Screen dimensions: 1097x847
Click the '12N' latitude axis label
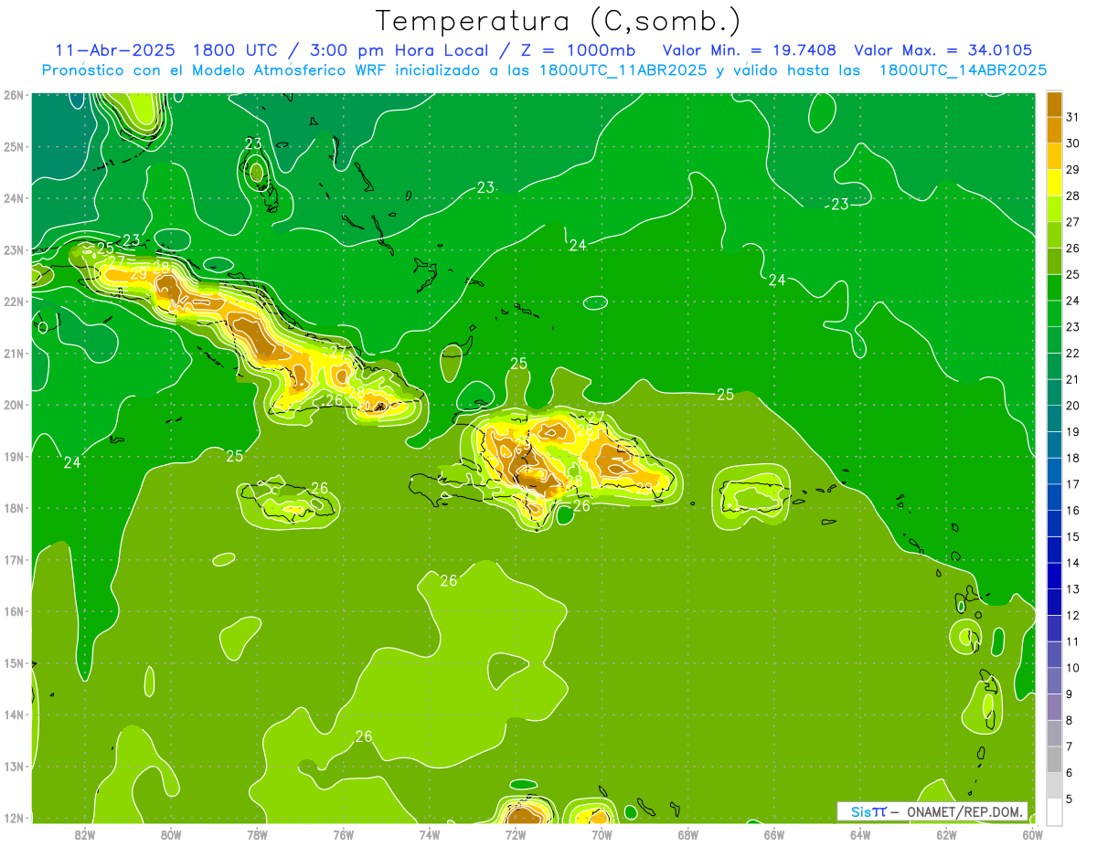[13, 818]
